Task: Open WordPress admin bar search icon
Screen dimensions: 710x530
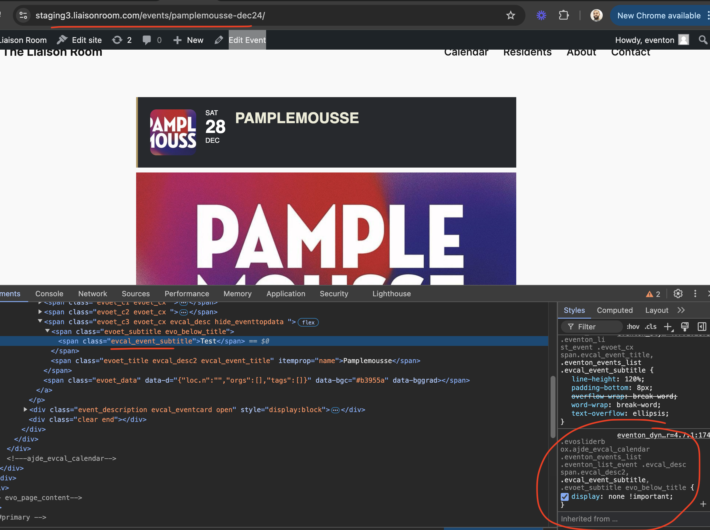Action: coord(703,40)
